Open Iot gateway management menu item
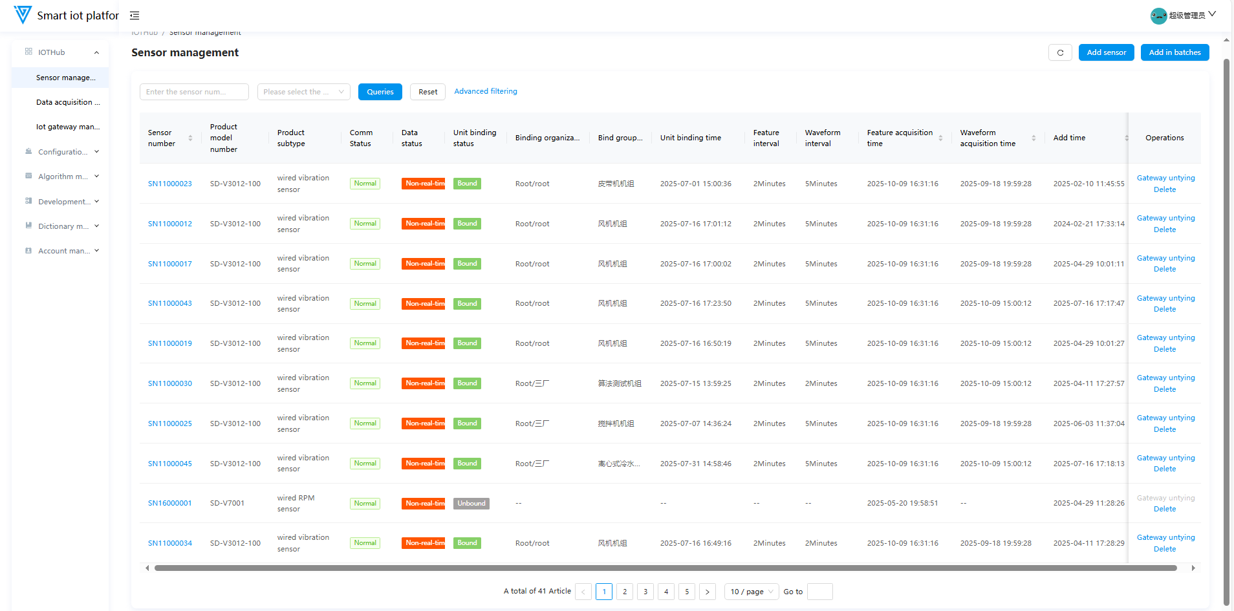This screenshot has height=611, width=1234. pyautogui.click(x=68, y=127)
